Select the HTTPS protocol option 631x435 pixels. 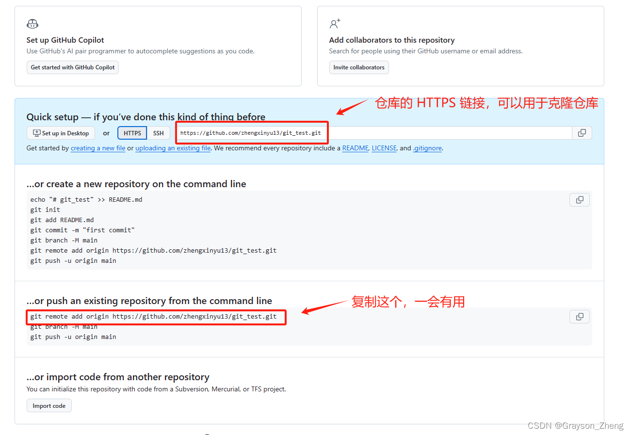[x=132, y=133]
